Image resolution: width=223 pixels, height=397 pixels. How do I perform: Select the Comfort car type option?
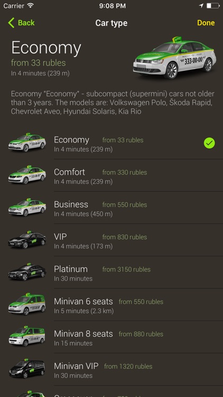click(111, 175)
